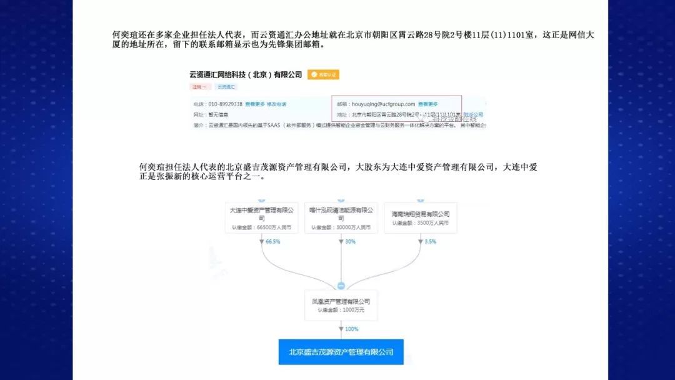Click the orange 我要认证 certification button

[x=323, y=75]
